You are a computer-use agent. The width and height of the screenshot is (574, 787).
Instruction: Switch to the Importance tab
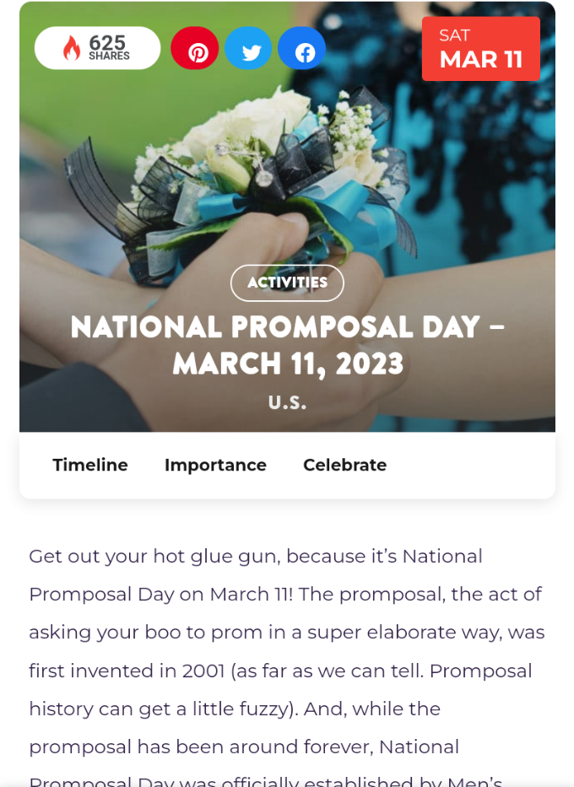point(215,465)
